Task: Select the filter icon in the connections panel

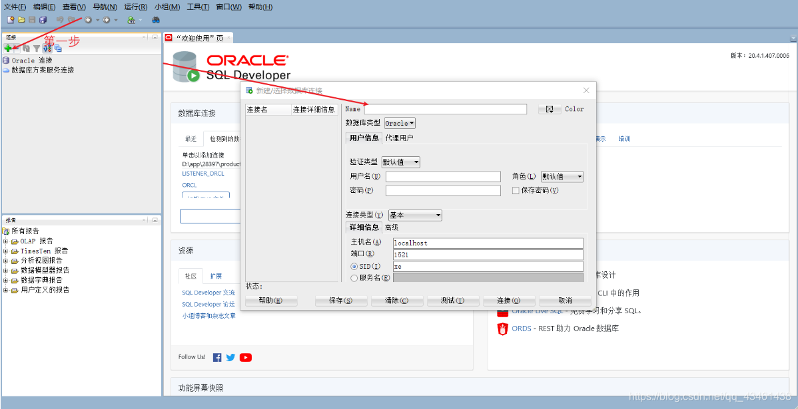Action: point(36,47)
